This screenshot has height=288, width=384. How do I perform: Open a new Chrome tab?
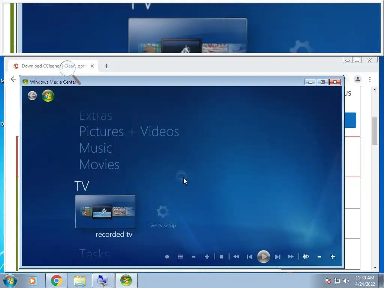pos(106,66)
